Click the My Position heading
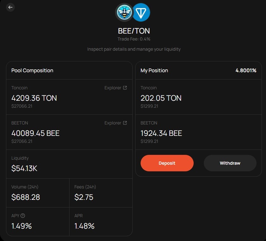This screenshot has height=241, width=266. [154, 70]
